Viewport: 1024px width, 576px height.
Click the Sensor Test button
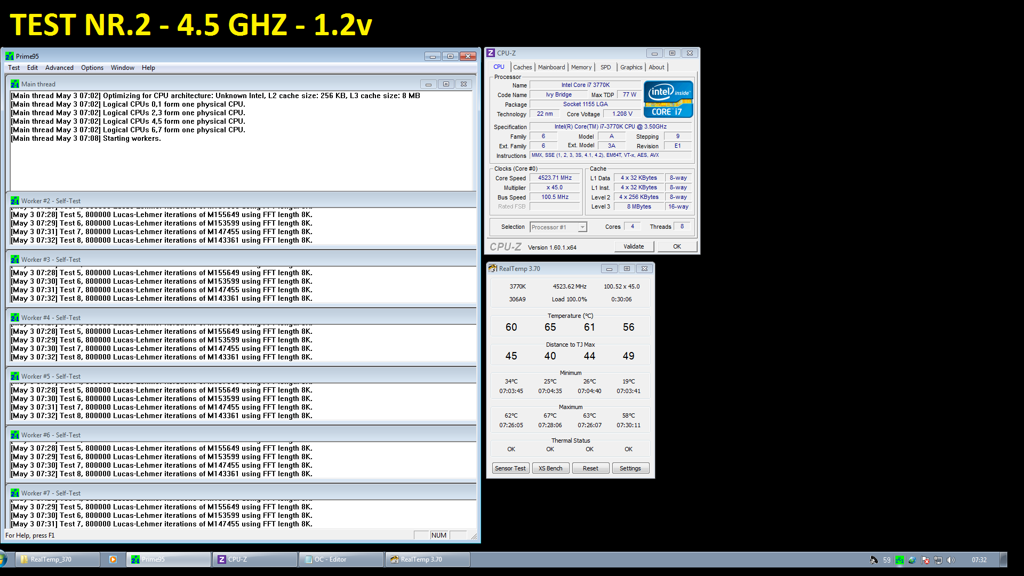[510, 468]
